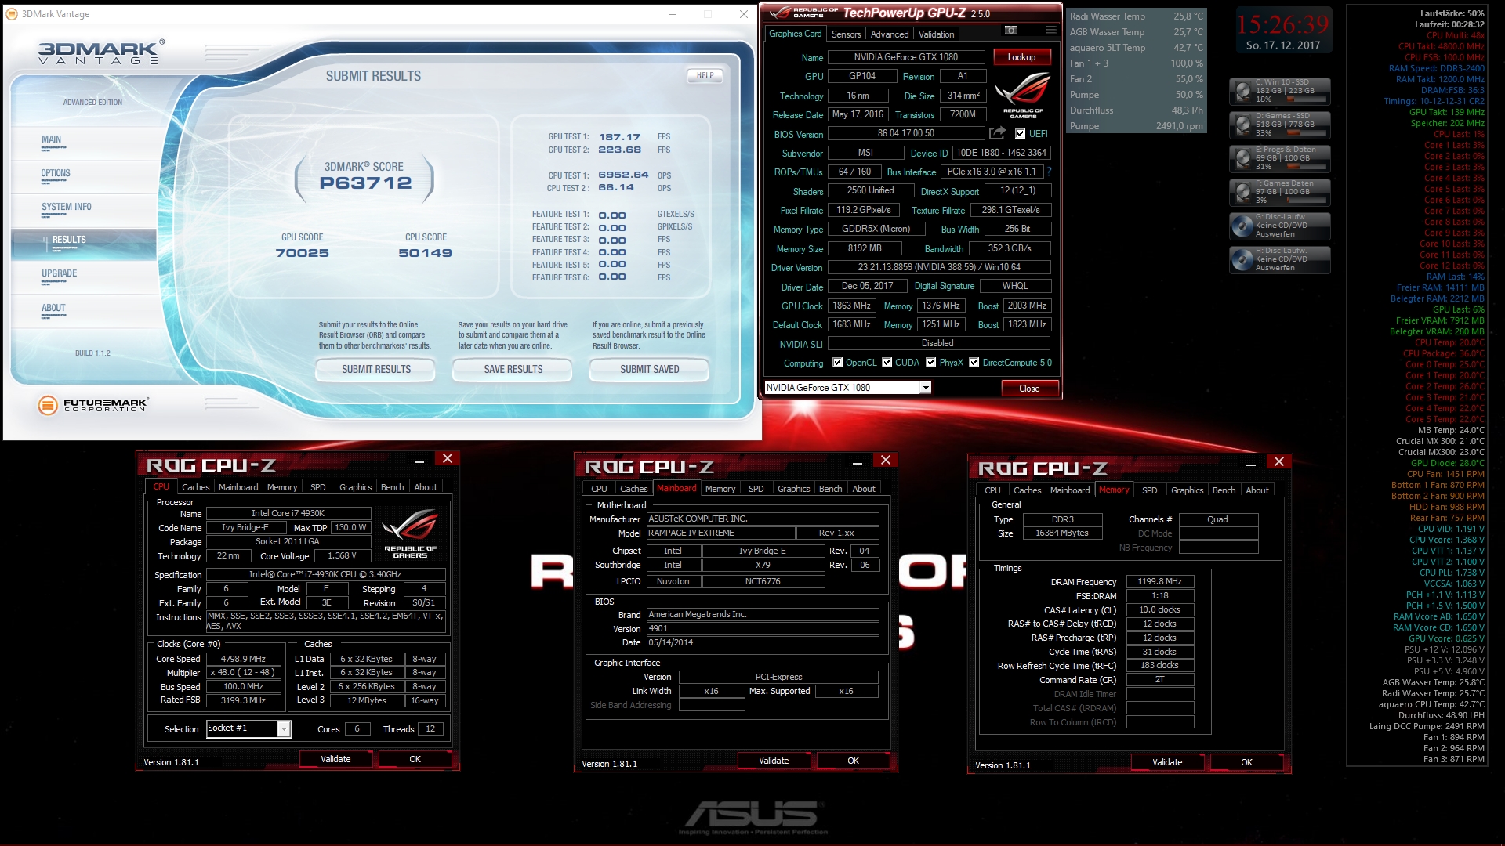
Task: Click the Lookup button in GPU-Z
Action: [x=1021, y=57]
